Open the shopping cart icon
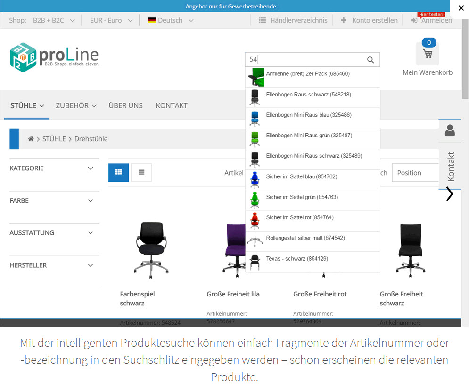This screenshot has height=384, width=469. pos(428,54)
